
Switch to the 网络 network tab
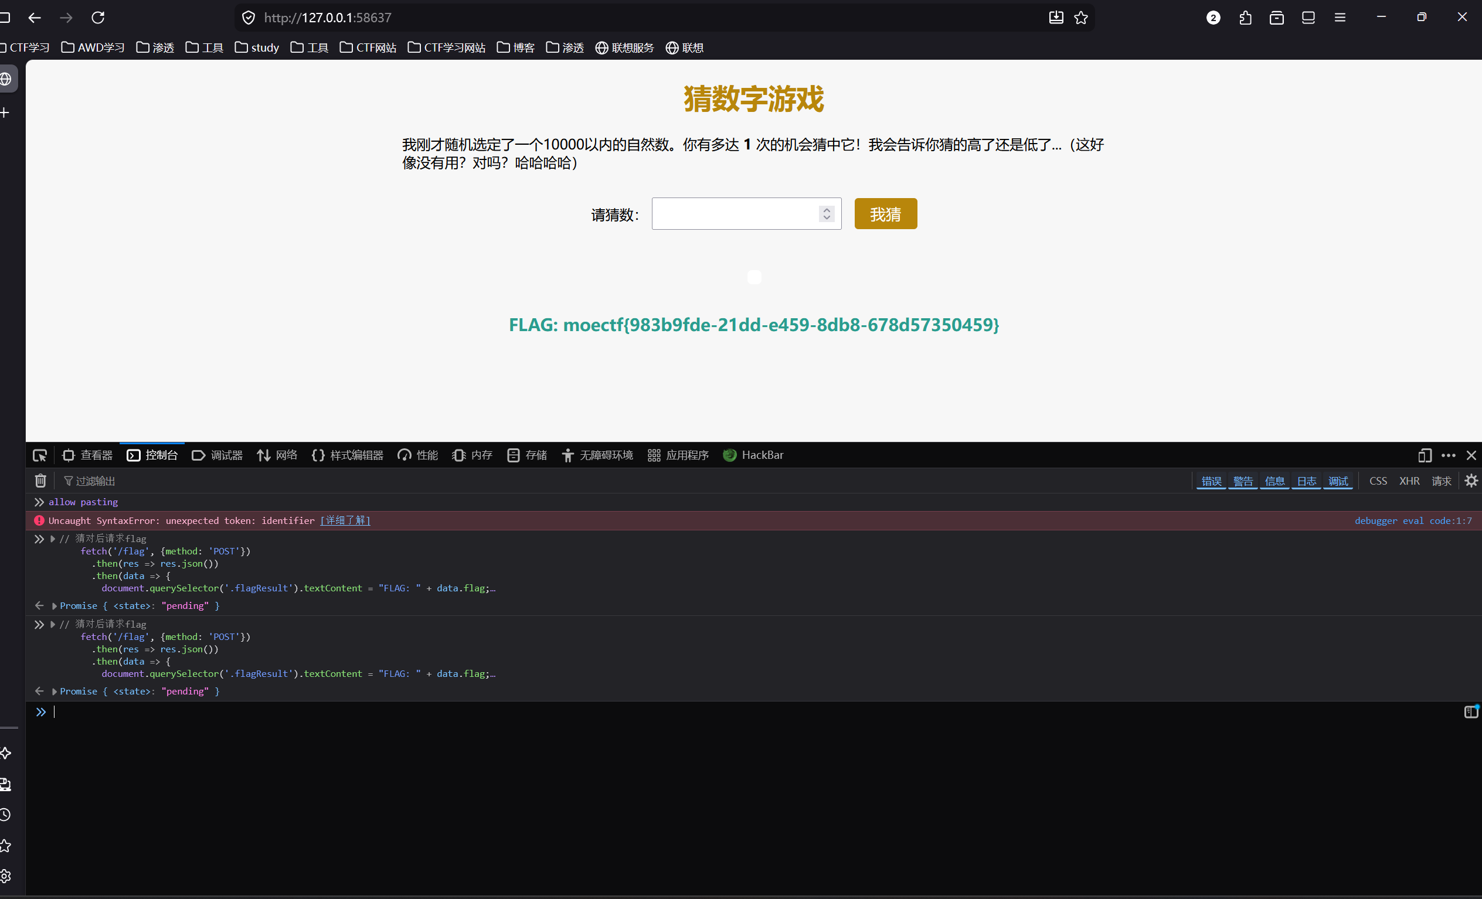pyautogui.click(x=277, y=455)
